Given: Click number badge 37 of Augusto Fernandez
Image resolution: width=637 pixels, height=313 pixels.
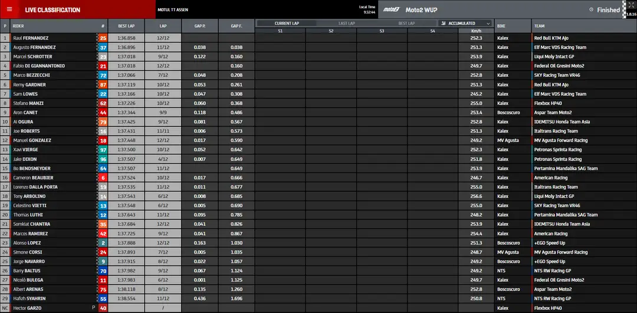Looking at the screenshot, I should [x=103, y=48].
